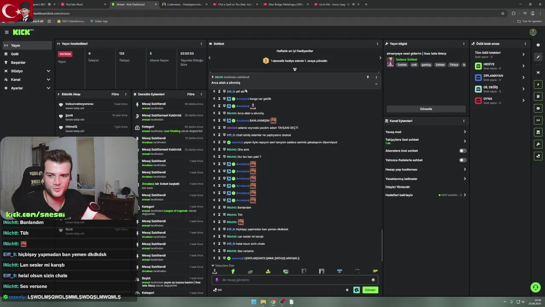The height and width of the screenshot is (307, 545).
Task: Open the Sadece Sohbet category link
Action: coord(406,59)
